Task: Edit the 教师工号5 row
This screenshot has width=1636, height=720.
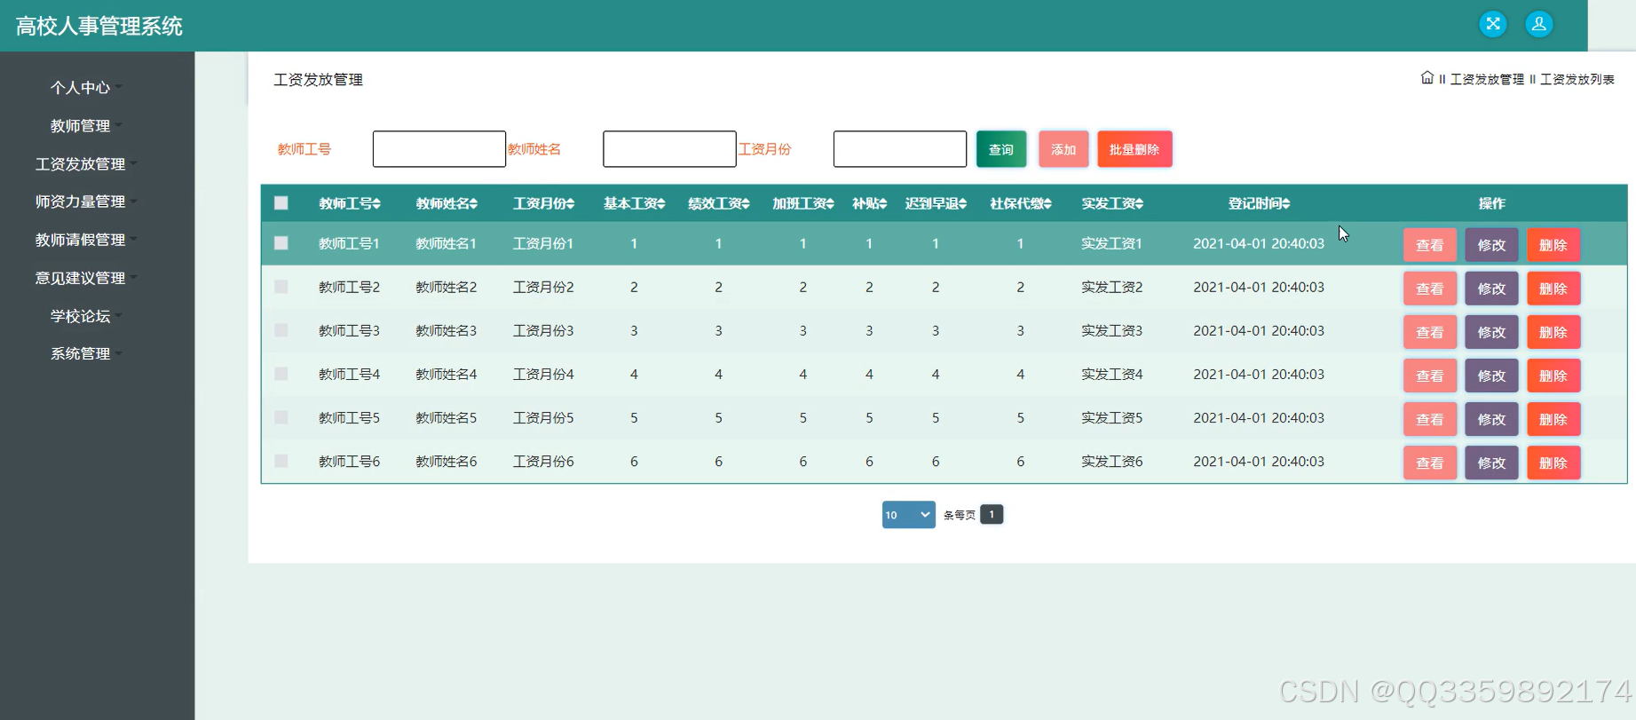Action: (x=1491, y=419)
